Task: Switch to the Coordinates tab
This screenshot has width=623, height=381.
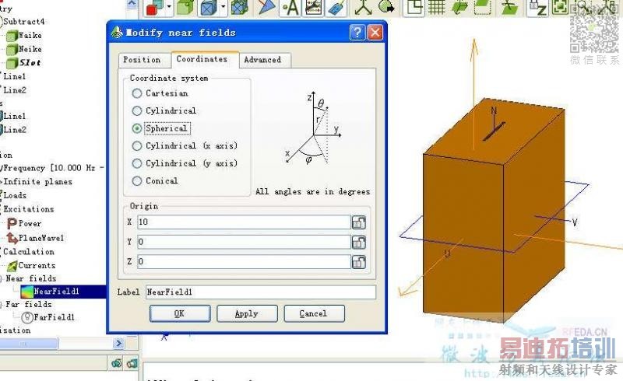Action: 202,59
